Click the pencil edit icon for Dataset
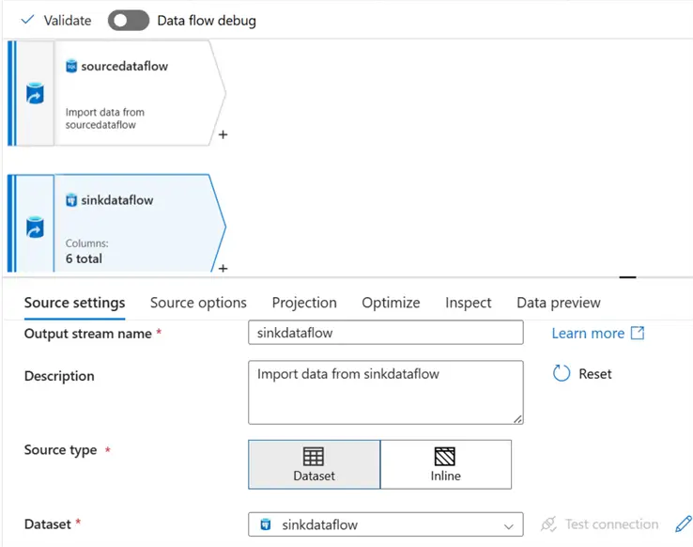The height and width of the screenshot is (547, 693). [x=684, y=524]
